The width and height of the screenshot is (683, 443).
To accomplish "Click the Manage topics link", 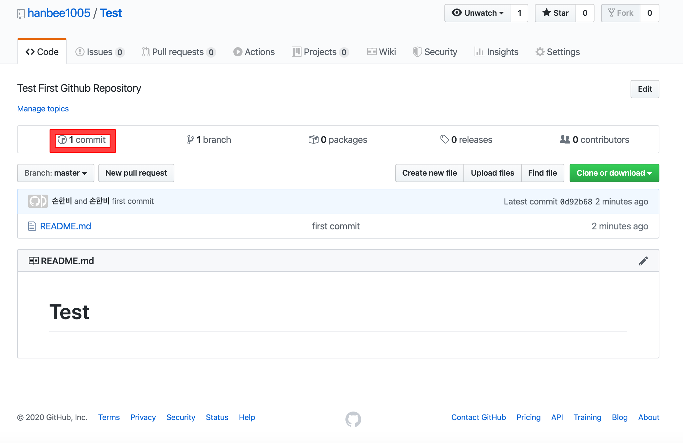I will pyautogui.click(x=43, y=109).
